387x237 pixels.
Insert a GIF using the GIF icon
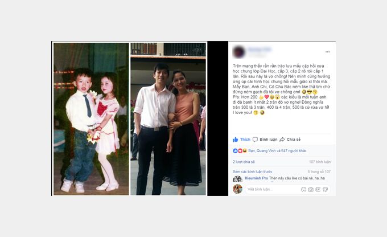(x=318, y=189)
